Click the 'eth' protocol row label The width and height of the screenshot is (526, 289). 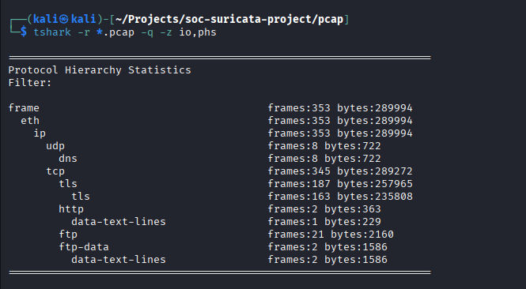tap(30, 121)
